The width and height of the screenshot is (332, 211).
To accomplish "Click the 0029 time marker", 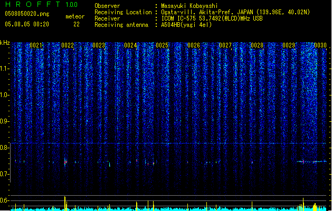I will point(289,45).
